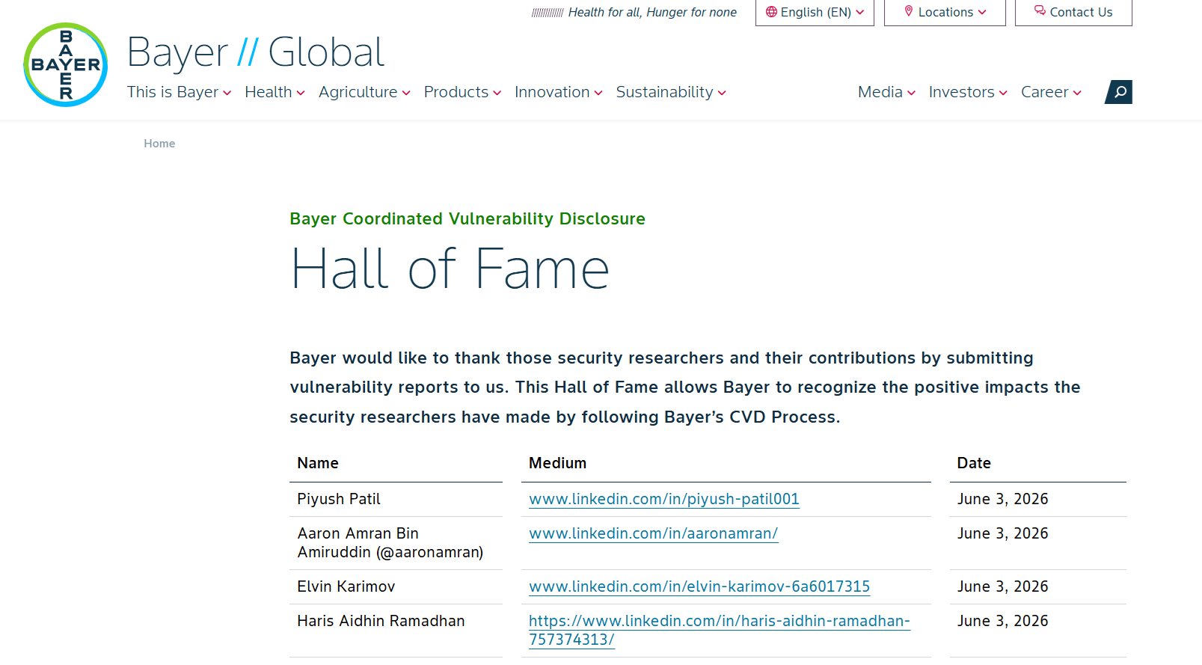Expand the Agriculture menu
Viewport: 1202px width, 665px height.
coord(364,92)
